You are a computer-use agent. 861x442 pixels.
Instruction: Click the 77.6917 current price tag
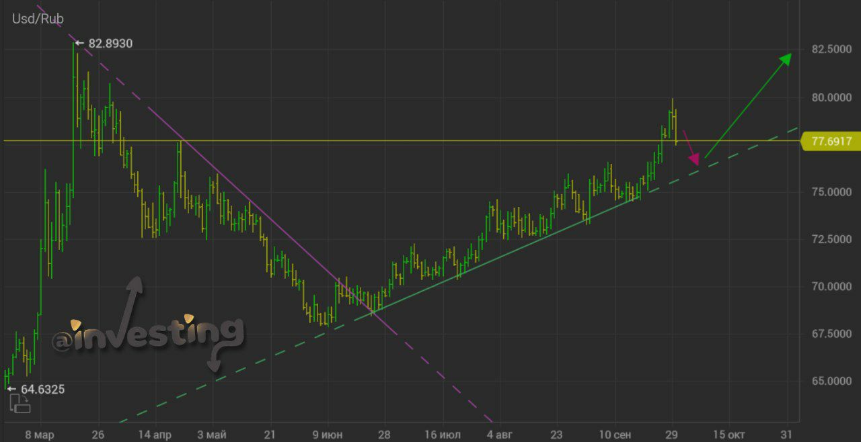coord(831,142)
